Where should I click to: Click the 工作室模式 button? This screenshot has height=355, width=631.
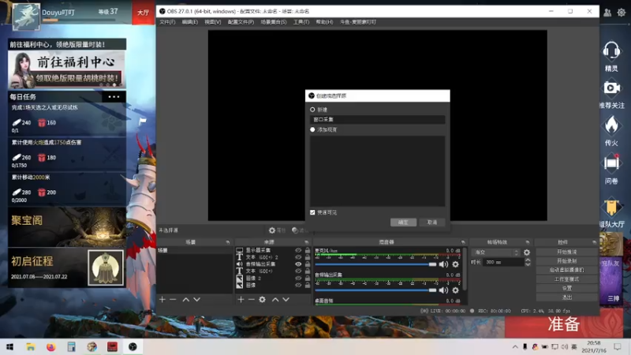[566, 279]
